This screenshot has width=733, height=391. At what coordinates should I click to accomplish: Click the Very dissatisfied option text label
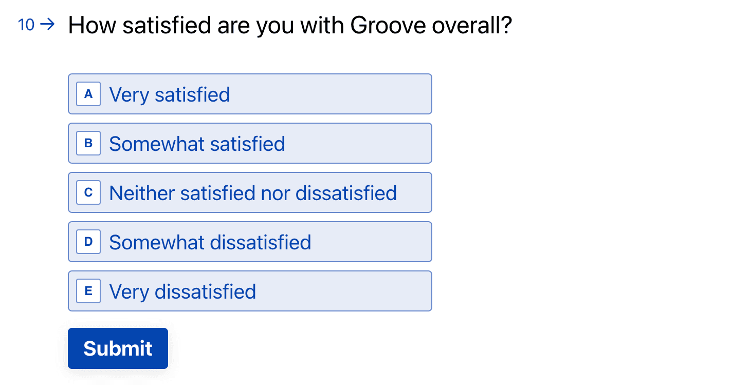pos(181,291)
